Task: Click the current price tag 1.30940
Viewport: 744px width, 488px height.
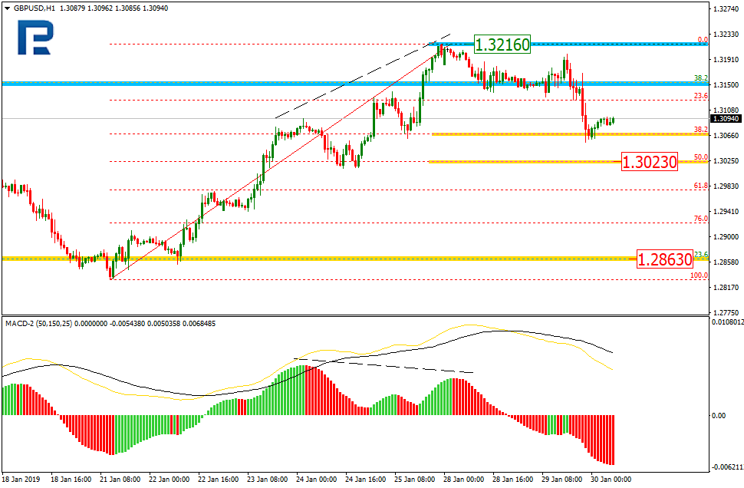Action: tap(726, 119)
